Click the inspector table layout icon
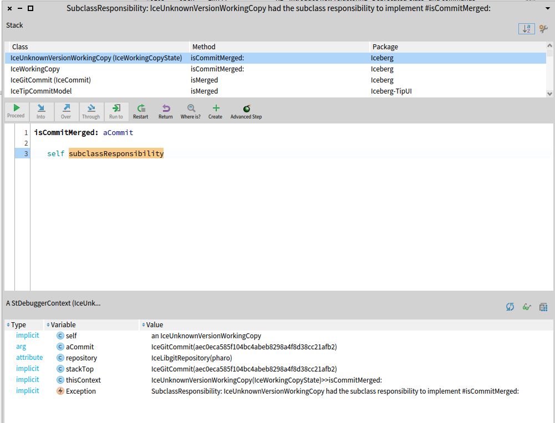Image resolution: width=555 pixels, height=423 pixels. tap(543, 307)
